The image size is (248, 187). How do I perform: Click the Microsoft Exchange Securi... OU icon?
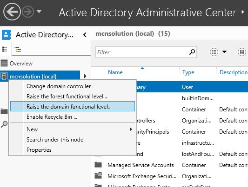pos(98,175)
